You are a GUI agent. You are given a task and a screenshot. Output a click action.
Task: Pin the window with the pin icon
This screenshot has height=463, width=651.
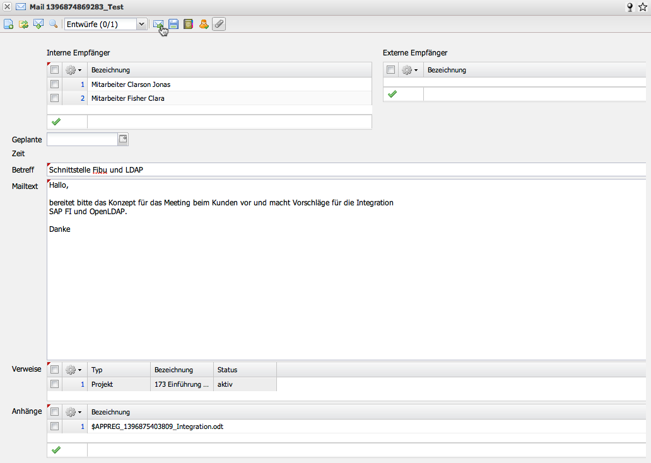click(629, 7)
